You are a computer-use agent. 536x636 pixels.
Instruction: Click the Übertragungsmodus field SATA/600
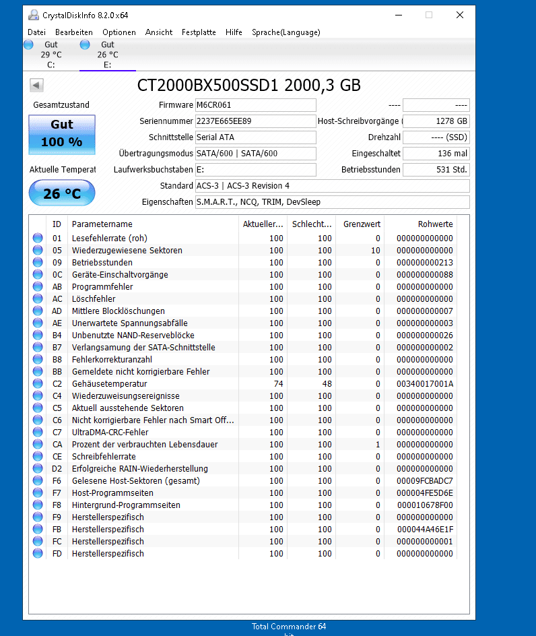tap(255, 154)
